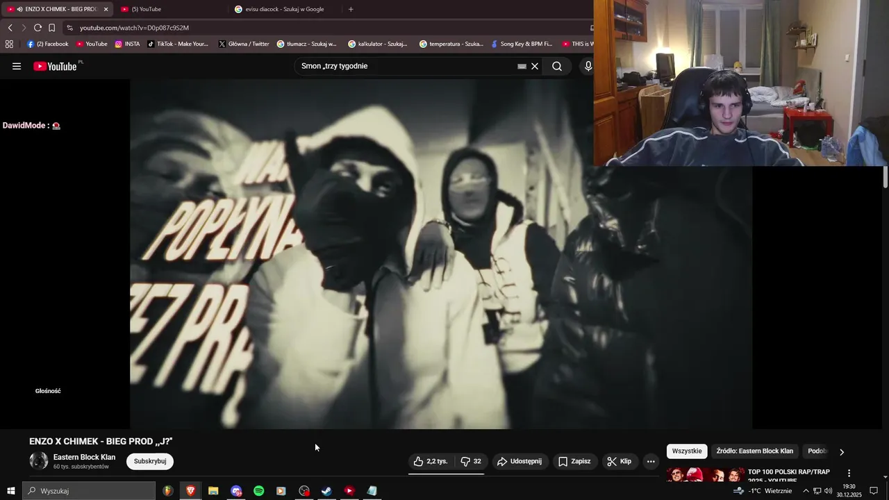Like the video (2,2 tys.)
Image resolution: width=889 pixels, height=500 pixels.
431,461
